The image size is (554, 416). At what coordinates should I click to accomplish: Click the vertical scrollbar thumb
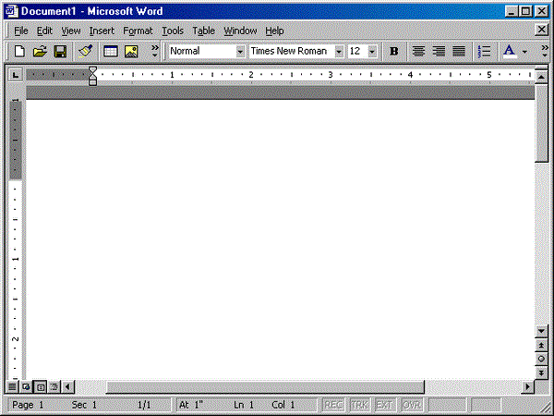click(x=541, y=123)
